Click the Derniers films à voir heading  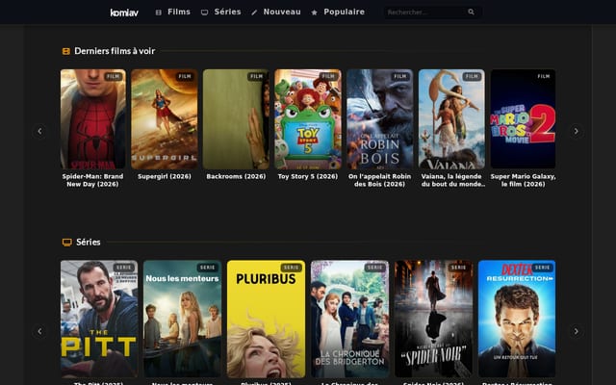pos(115,51)
